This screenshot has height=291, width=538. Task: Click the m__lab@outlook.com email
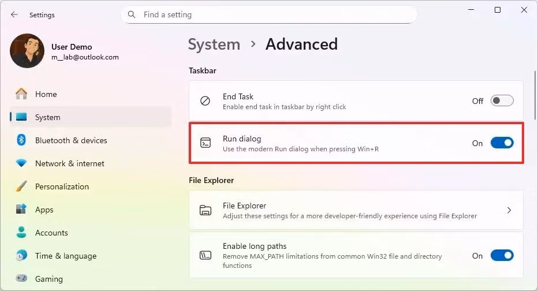(85, 57)
